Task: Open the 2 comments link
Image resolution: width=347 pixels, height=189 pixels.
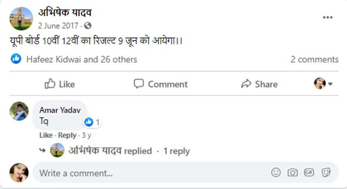Action: (314, 59)
